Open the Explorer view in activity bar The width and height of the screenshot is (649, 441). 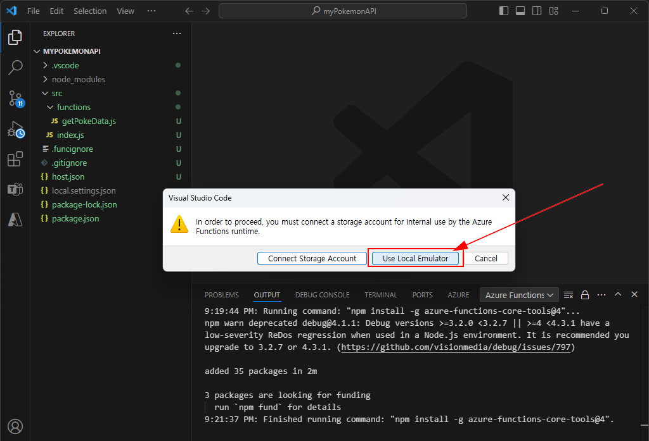point(15,37)
